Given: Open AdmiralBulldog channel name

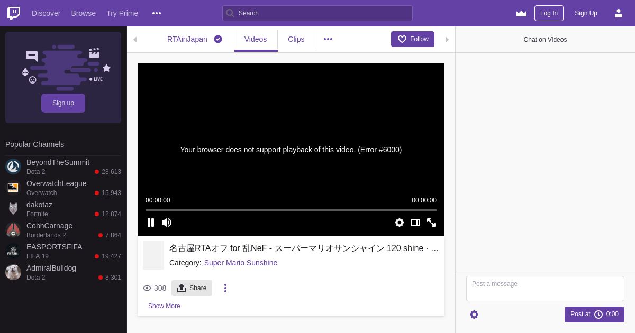Looking at the screenshot, I should point(51,268).
